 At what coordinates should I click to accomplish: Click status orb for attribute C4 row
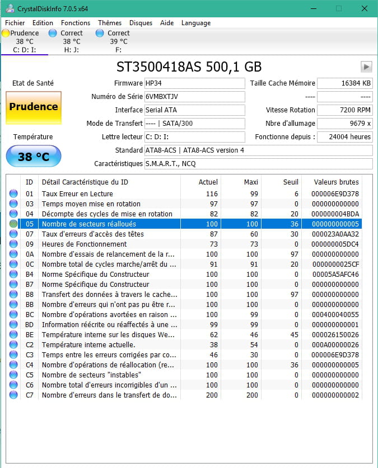pos(13,365)
